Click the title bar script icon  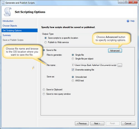click(3, 3)
